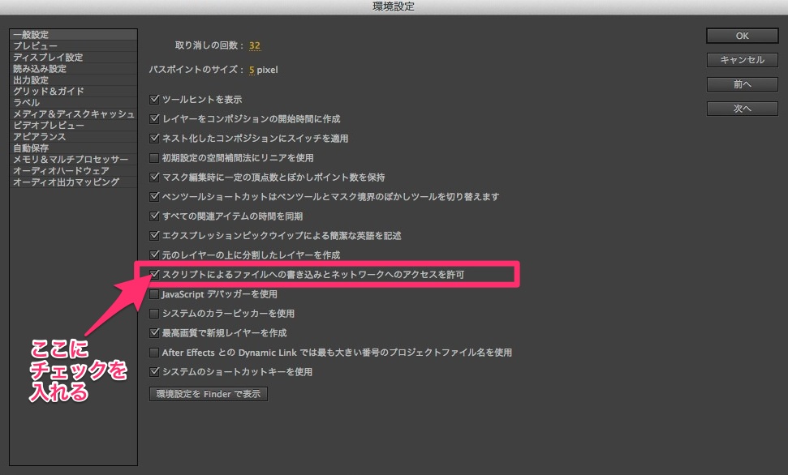This screenshot has width=788, height=475.
Task: Select 一般設定 category in sidebar
Action: coord(73,35)
